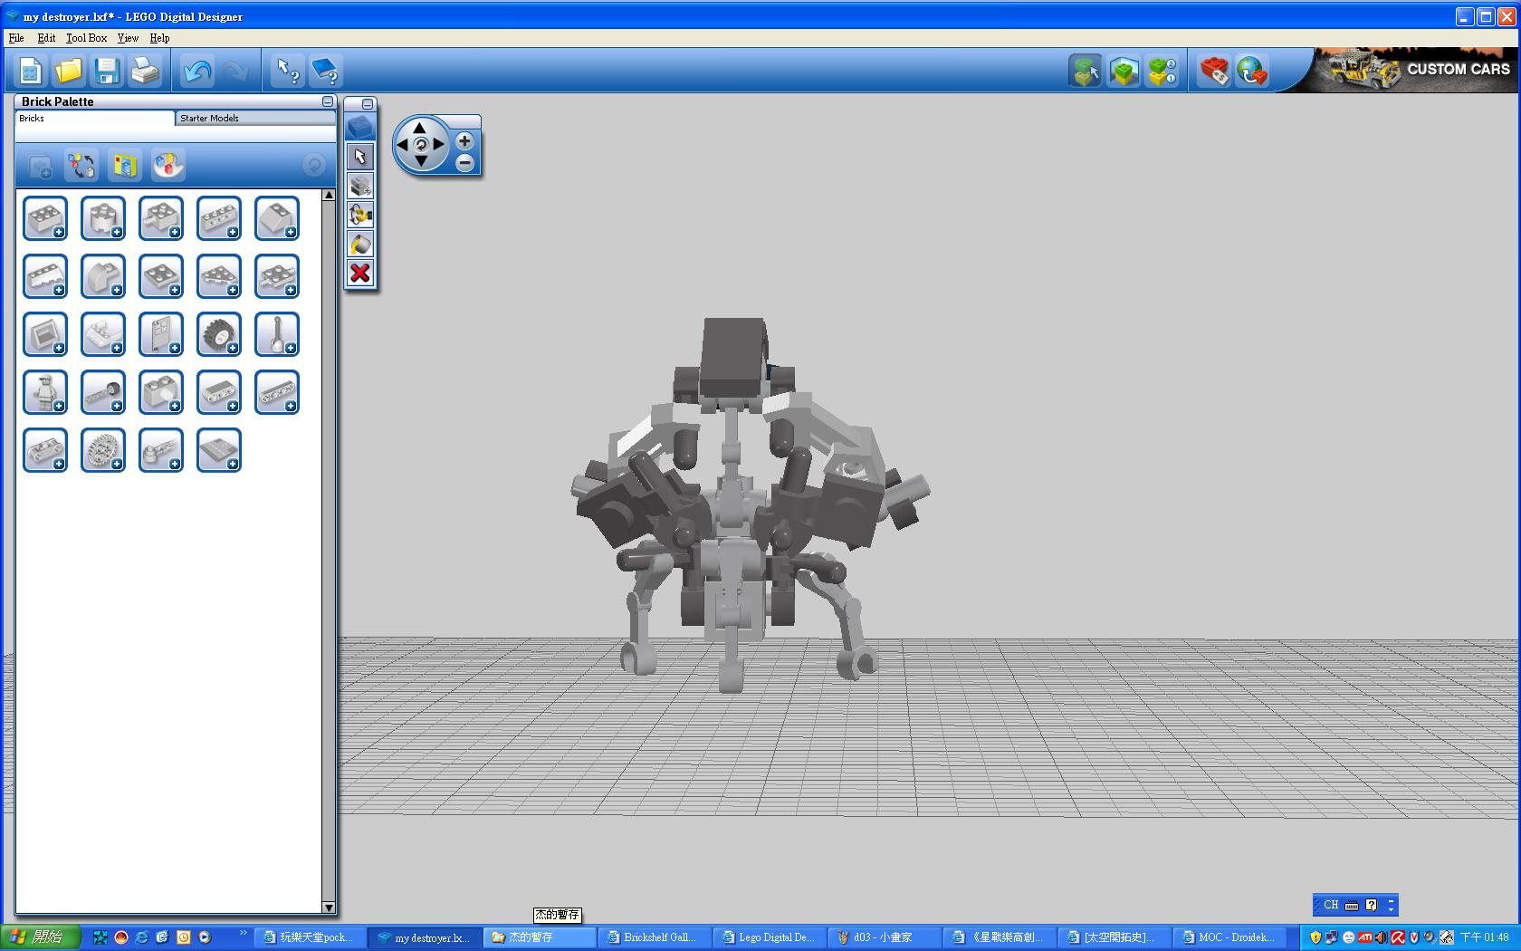Open the Tool Box menu
This screenshot has height=951, width=1521.
[86, 38]
